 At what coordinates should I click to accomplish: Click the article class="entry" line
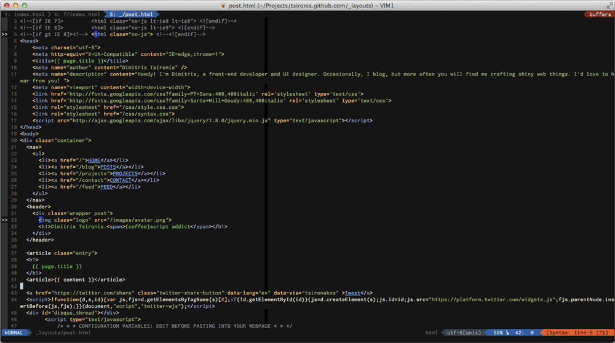point(62,253)
